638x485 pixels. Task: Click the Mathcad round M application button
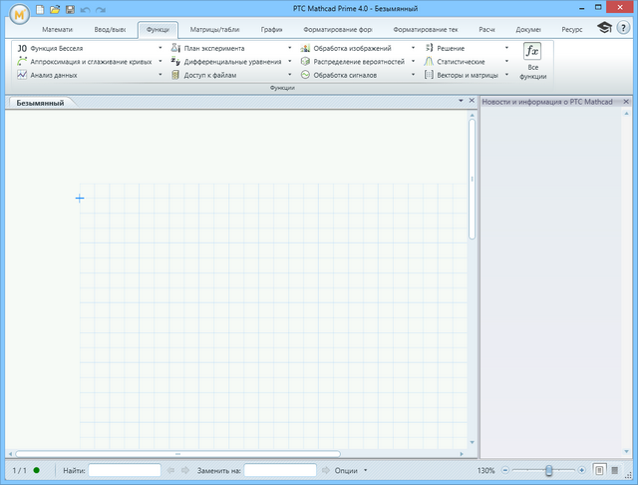pyautogui.click(x=17, y=20)
